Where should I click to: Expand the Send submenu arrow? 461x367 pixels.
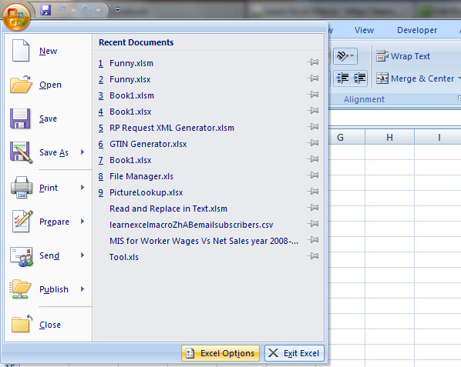(82, 255)
